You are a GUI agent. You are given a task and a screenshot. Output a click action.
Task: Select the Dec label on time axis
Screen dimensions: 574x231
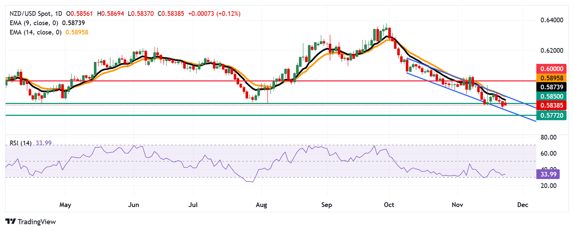(523, 205)
